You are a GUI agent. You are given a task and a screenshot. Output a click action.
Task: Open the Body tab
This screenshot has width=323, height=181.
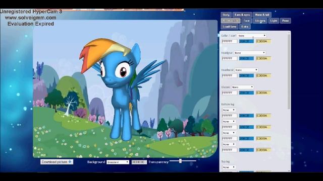point(226,15)
